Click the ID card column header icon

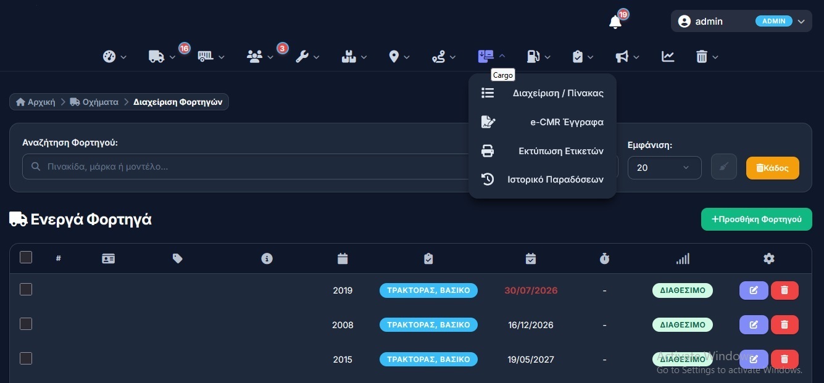[109, 259]
